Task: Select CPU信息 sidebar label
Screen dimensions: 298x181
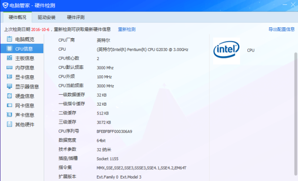Action: coord(24,49)
